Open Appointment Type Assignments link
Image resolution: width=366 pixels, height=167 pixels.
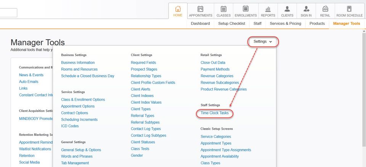pyautogui.click(x=226, y=150)
